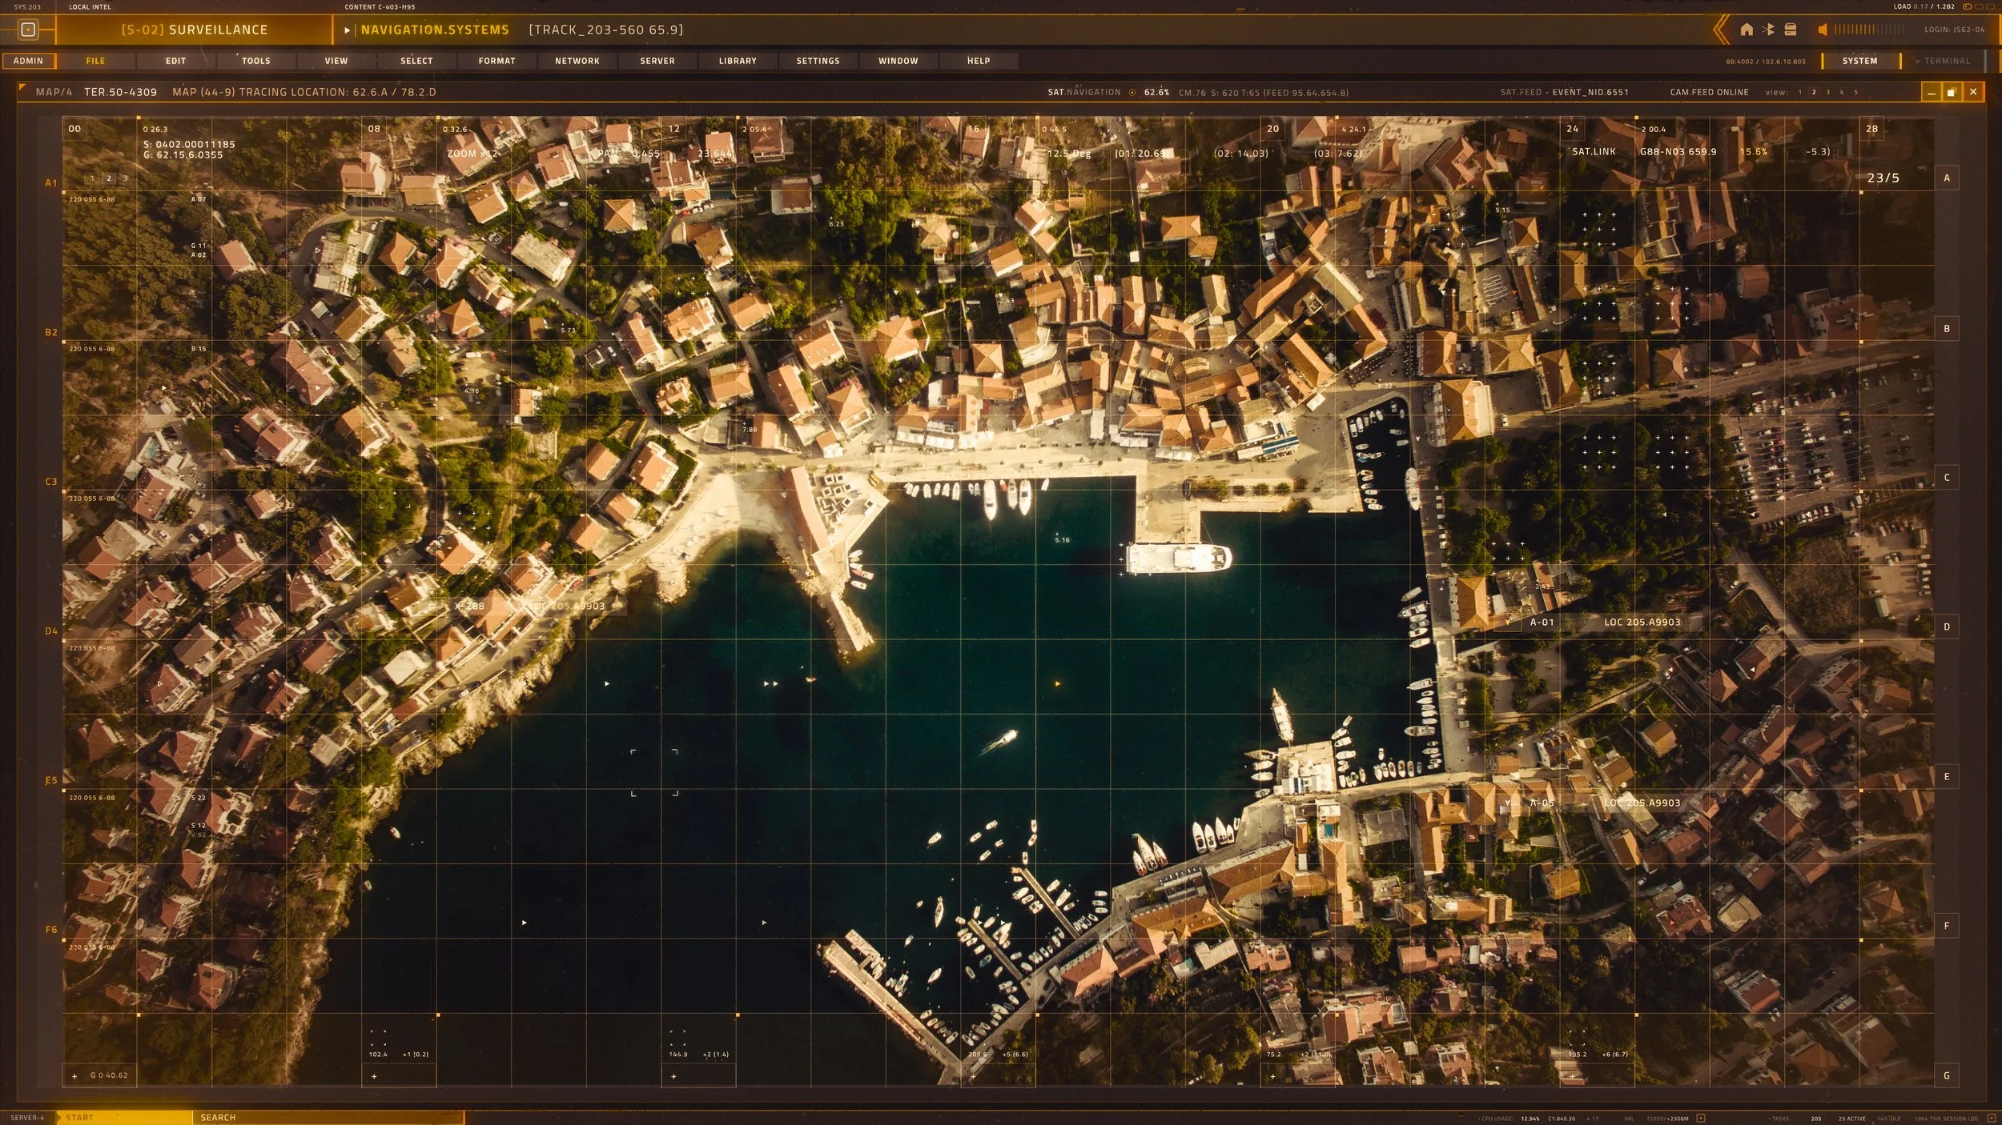Adjust the volume level bar slider
Image resolution: width=2002 pixels, height=1125 pixels.
[1869, 30]
